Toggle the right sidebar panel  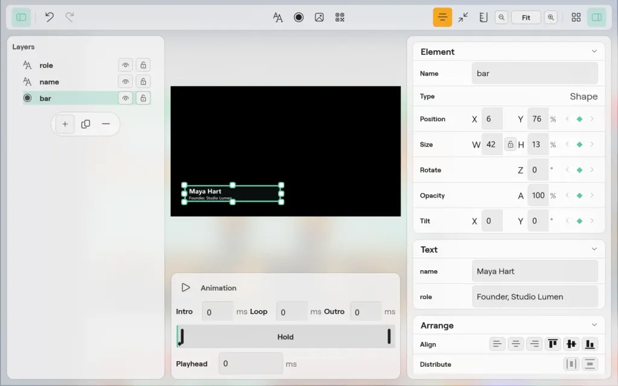click(x=597, y=17)
